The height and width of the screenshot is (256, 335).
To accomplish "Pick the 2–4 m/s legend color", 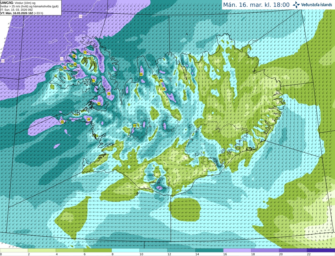I will 42,250.
